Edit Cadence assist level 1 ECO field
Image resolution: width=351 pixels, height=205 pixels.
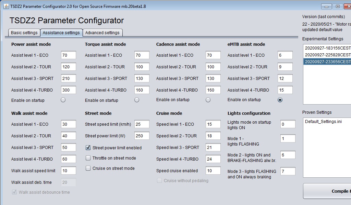[x=213, y=55]
